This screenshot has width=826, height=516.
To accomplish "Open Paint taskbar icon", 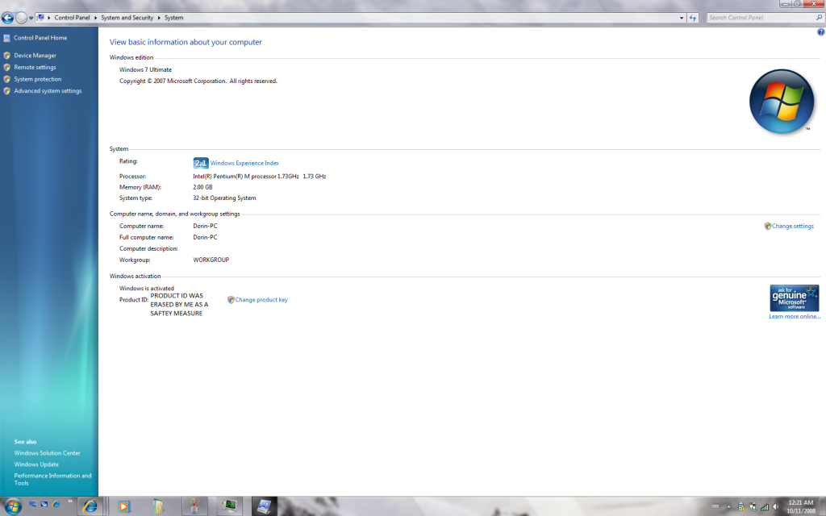I will pos(194,506).
